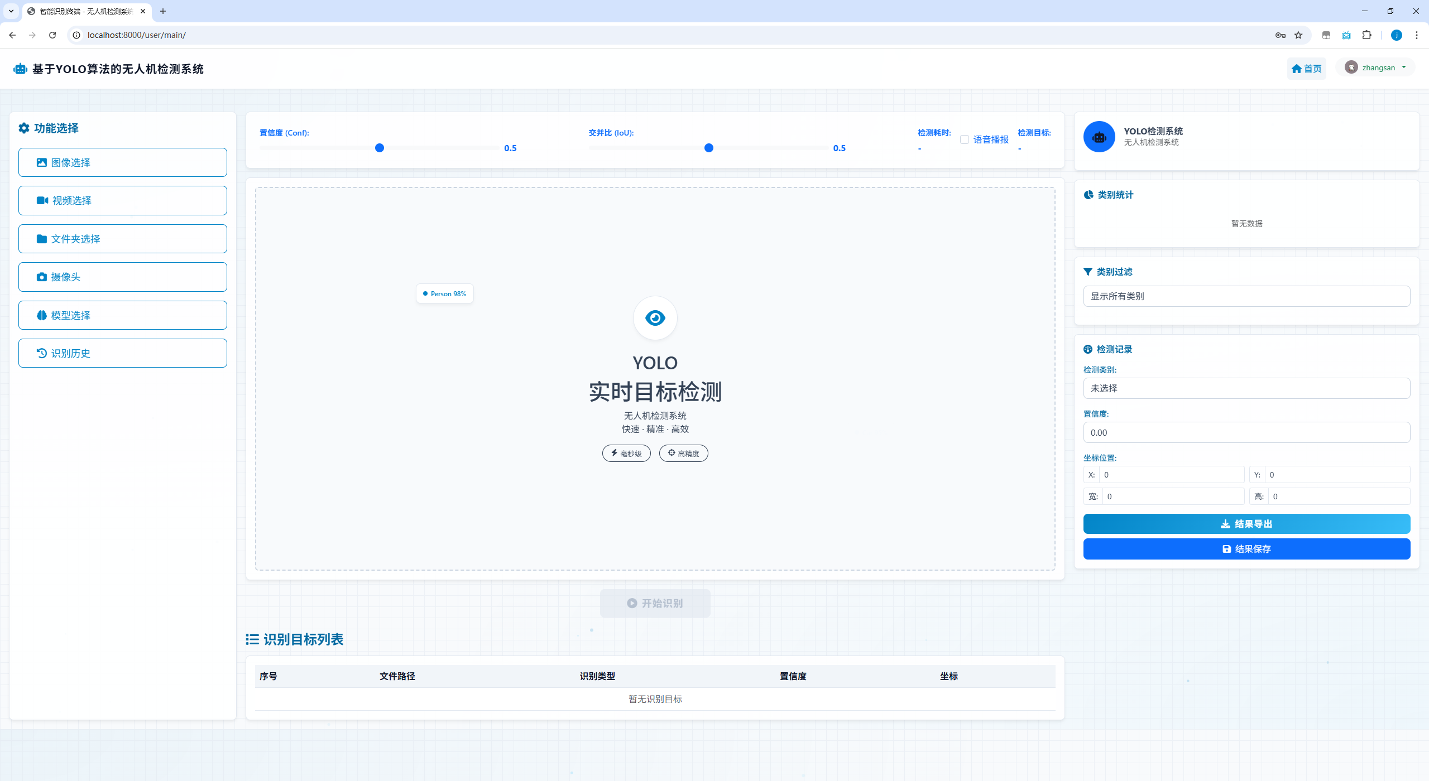Click the image selection picture icon
This screenshot has height=781, width=1429.
[42, 162]
